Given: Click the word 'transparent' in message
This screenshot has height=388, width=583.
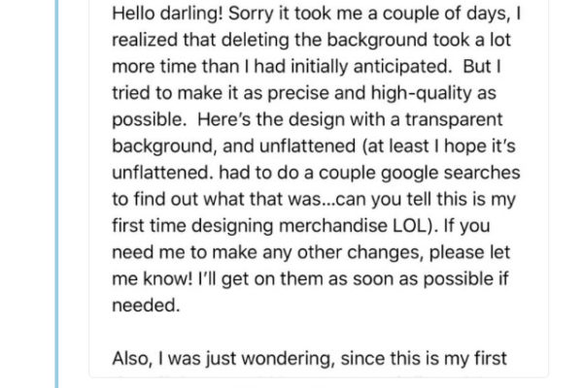Looking at the screenshot, I should (x=454, y=120).
